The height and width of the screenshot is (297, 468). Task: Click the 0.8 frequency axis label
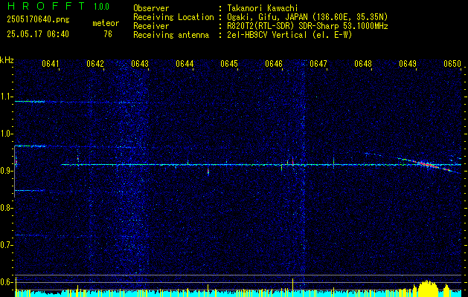pos(7,208)
